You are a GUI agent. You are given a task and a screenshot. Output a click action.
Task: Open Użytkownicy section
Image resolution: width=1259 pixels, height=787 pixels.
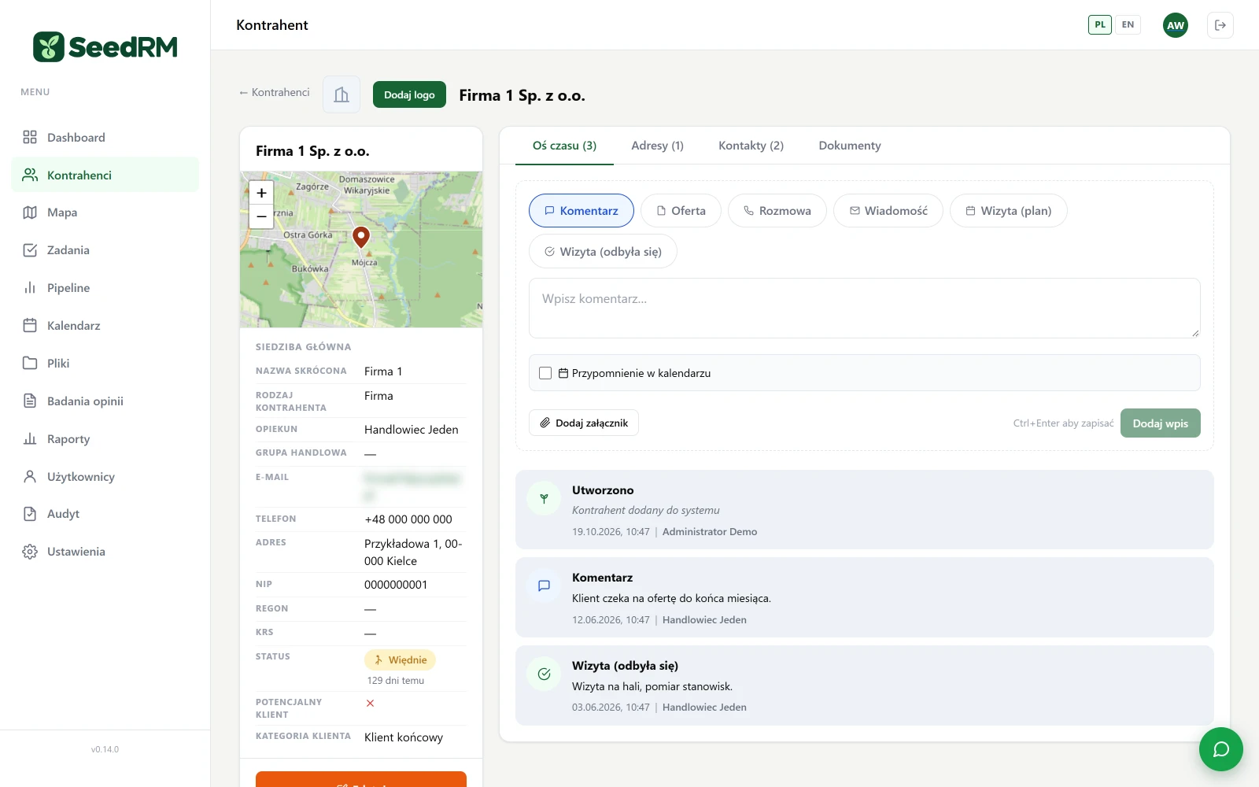coord(105,477)
